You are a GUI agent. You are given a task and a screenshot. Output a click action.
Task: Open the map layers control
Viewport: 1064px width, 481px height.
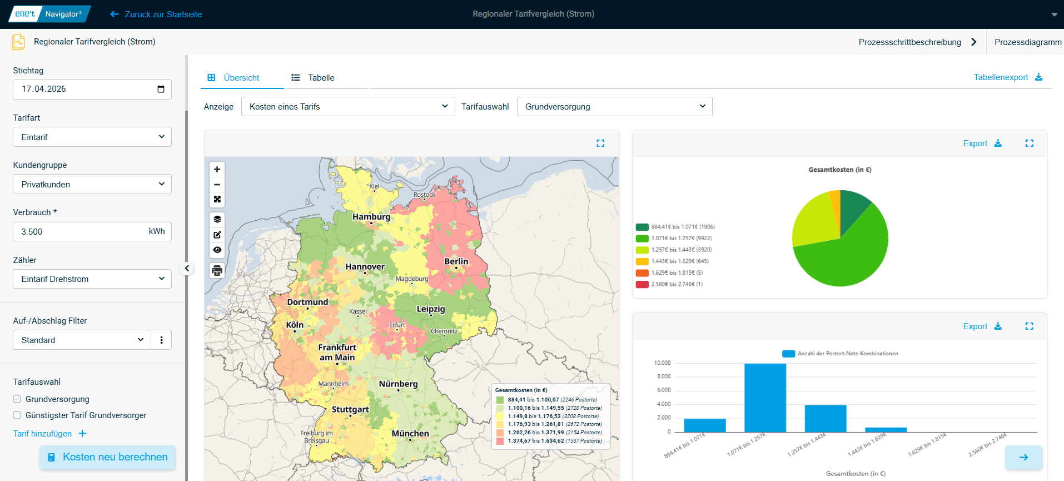217,219
